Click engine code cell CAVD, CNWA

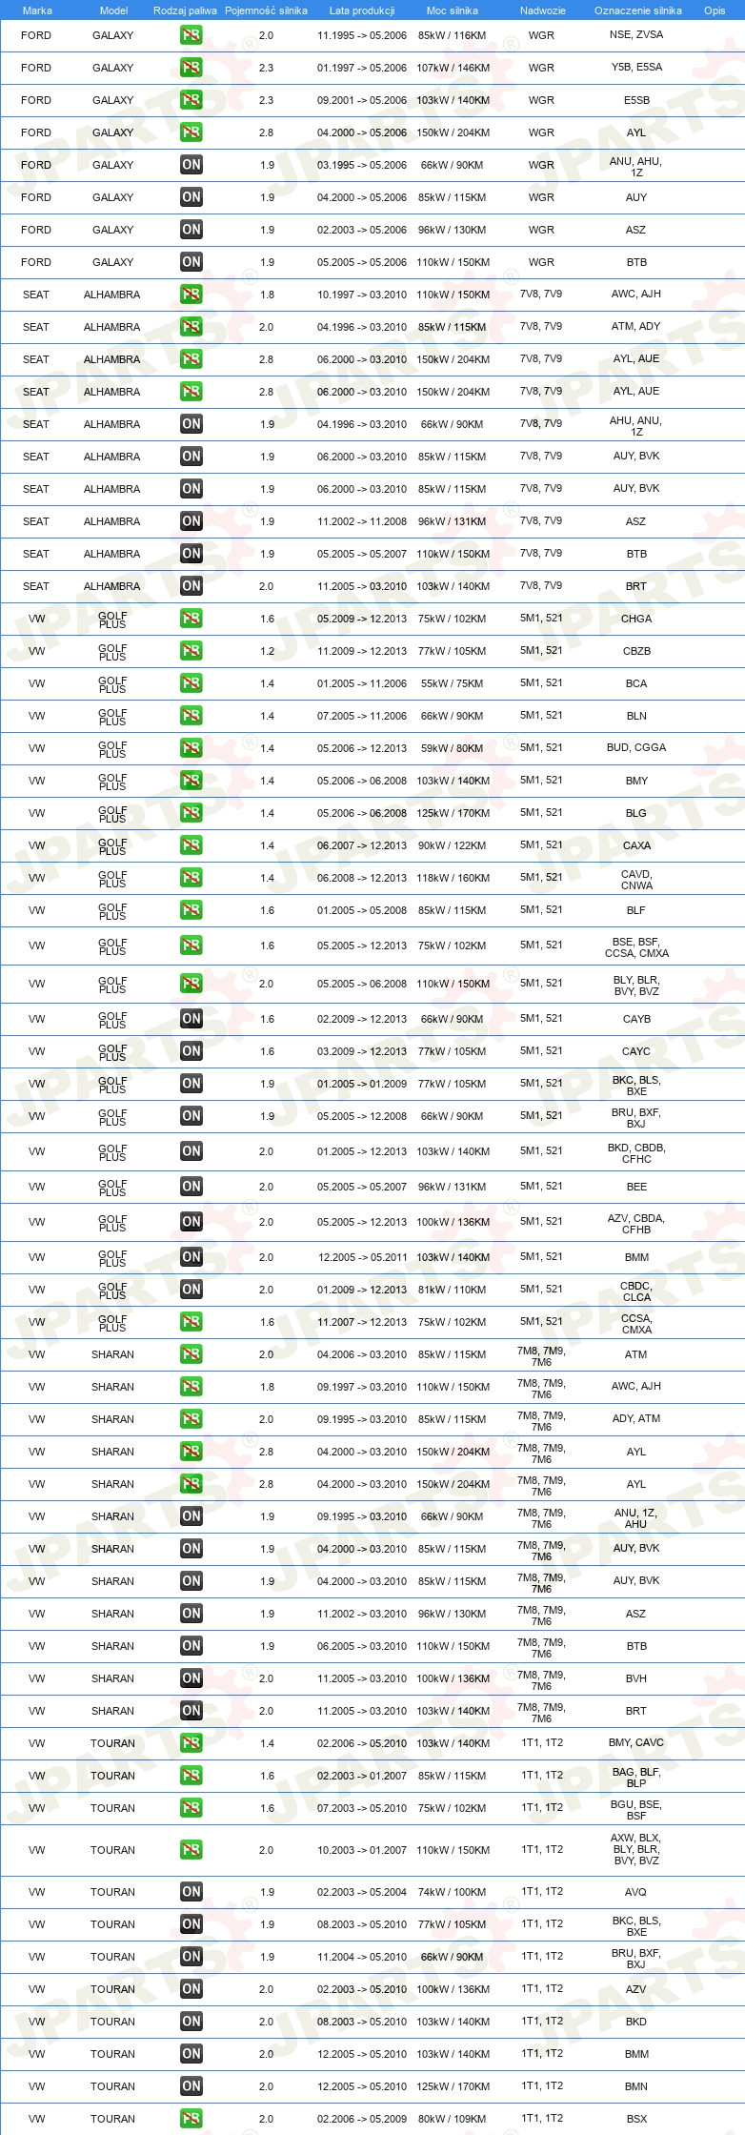coord(636,880)
